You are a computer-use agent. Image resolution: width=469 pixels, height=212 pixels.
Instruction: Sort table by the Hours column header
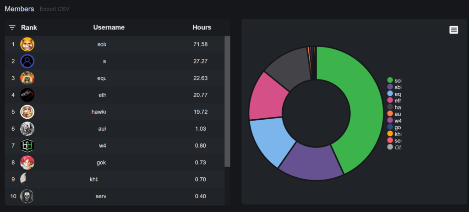202,27
